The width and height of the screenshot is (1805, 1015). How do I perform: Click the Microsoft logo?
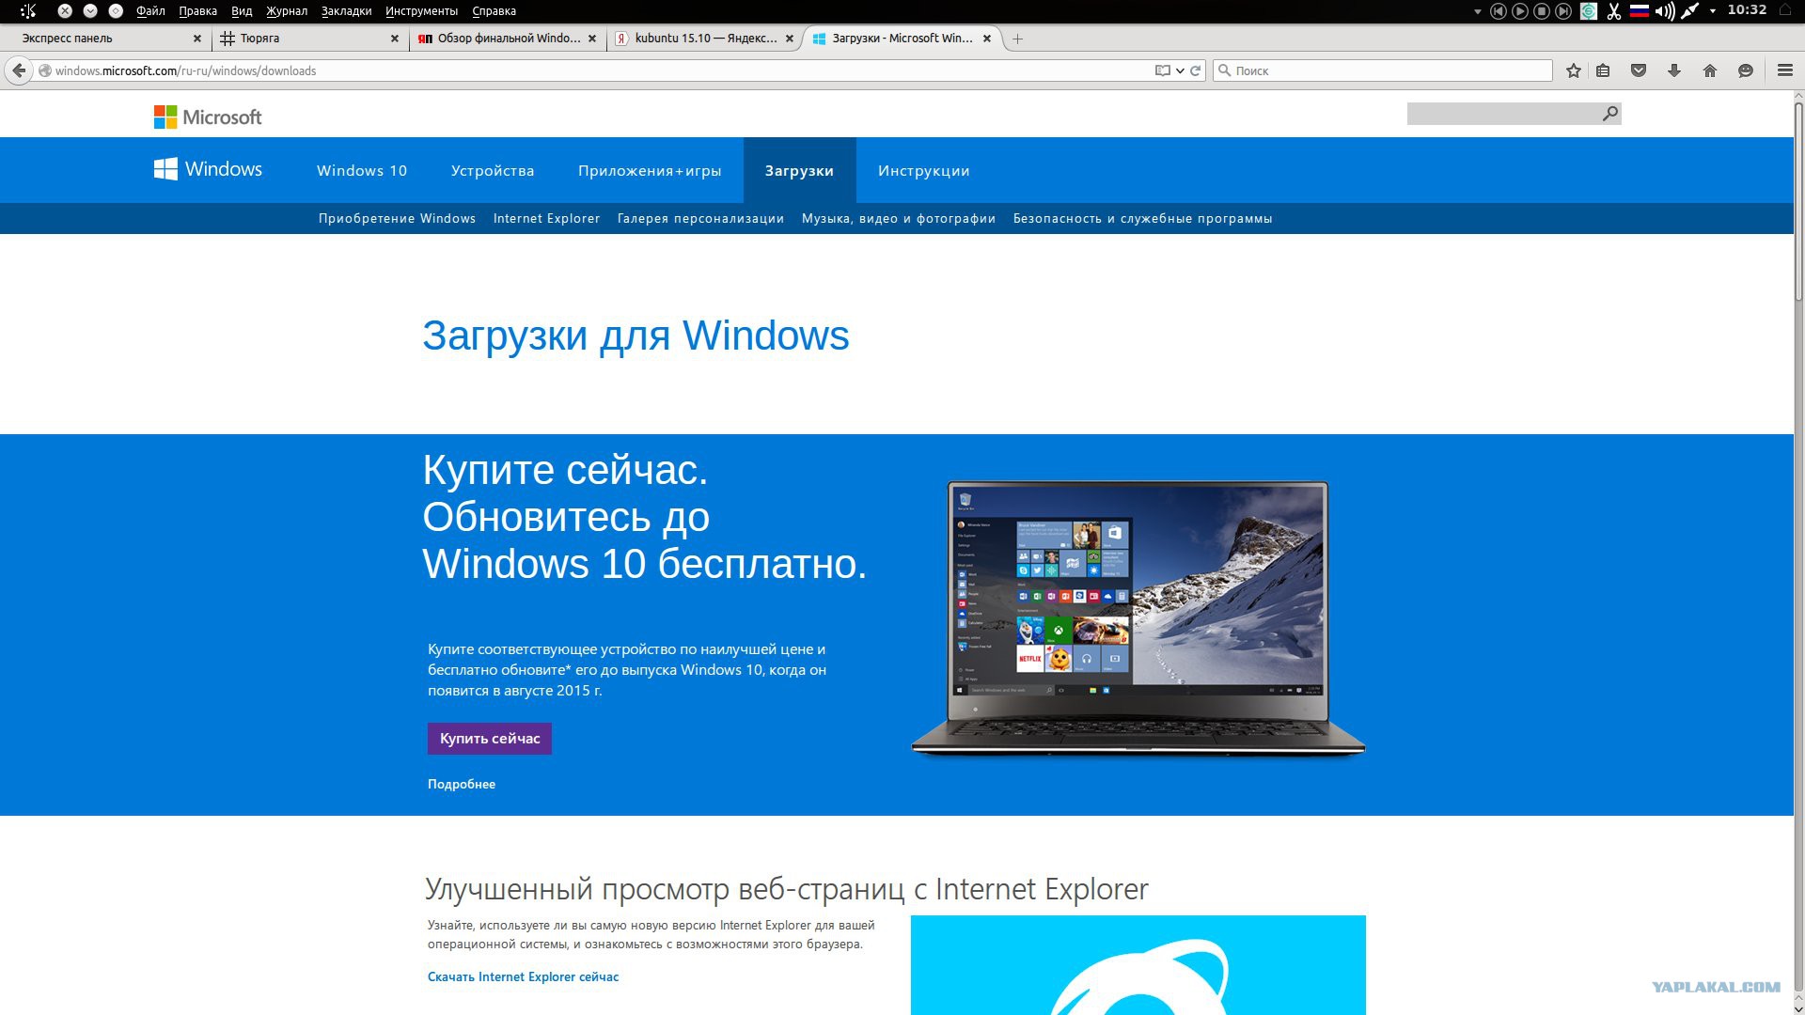(x=208, y=117)
